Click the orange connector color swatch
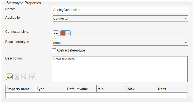Image resolution: width=194 pixels, height=103 pixels. pos(63,33)
